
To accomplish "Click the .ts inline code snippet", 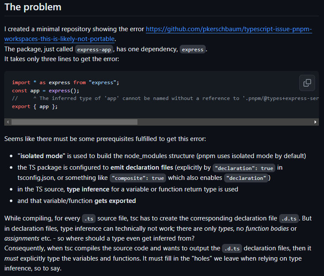I will [x=89, y=219].
